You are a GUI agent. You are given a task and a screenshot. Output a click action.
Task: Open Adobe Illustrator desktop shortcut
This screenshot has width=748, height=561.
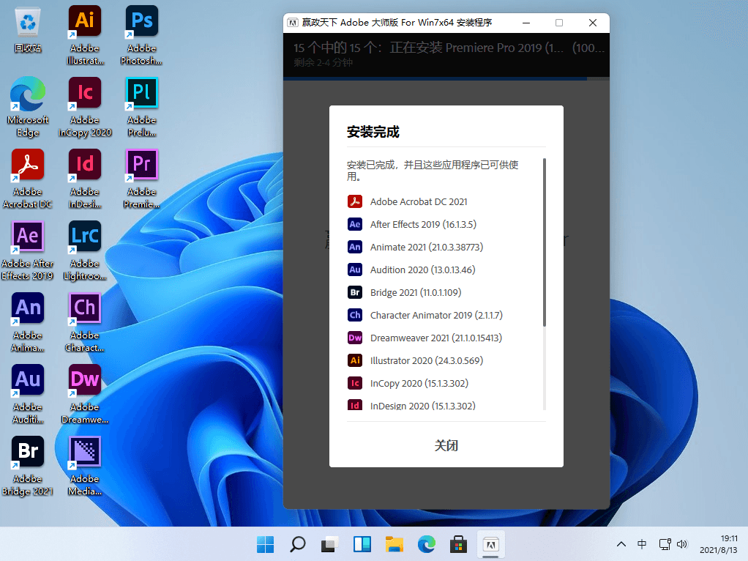point(84,35)
